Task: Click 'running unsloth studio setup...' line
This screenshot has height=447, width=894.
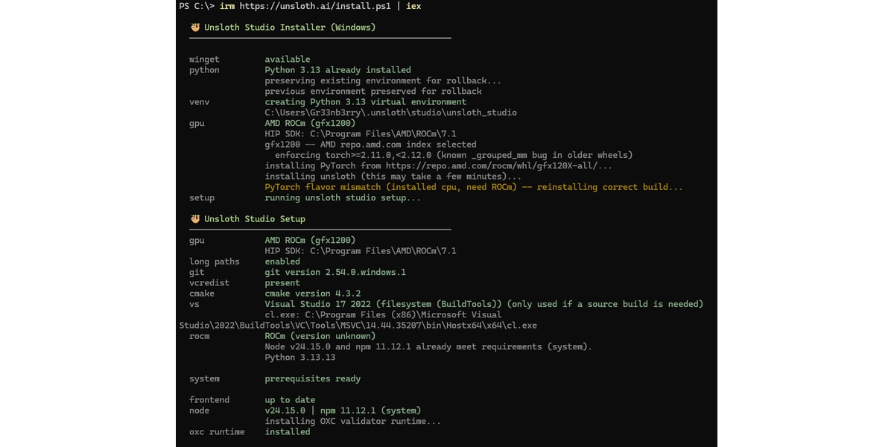Action: (x=343, y=197)
